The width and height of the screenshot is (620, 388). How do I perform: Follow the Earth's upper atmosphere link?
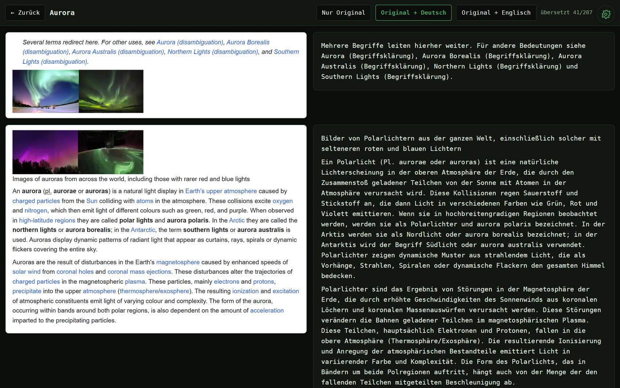click(x=221, y=191)
